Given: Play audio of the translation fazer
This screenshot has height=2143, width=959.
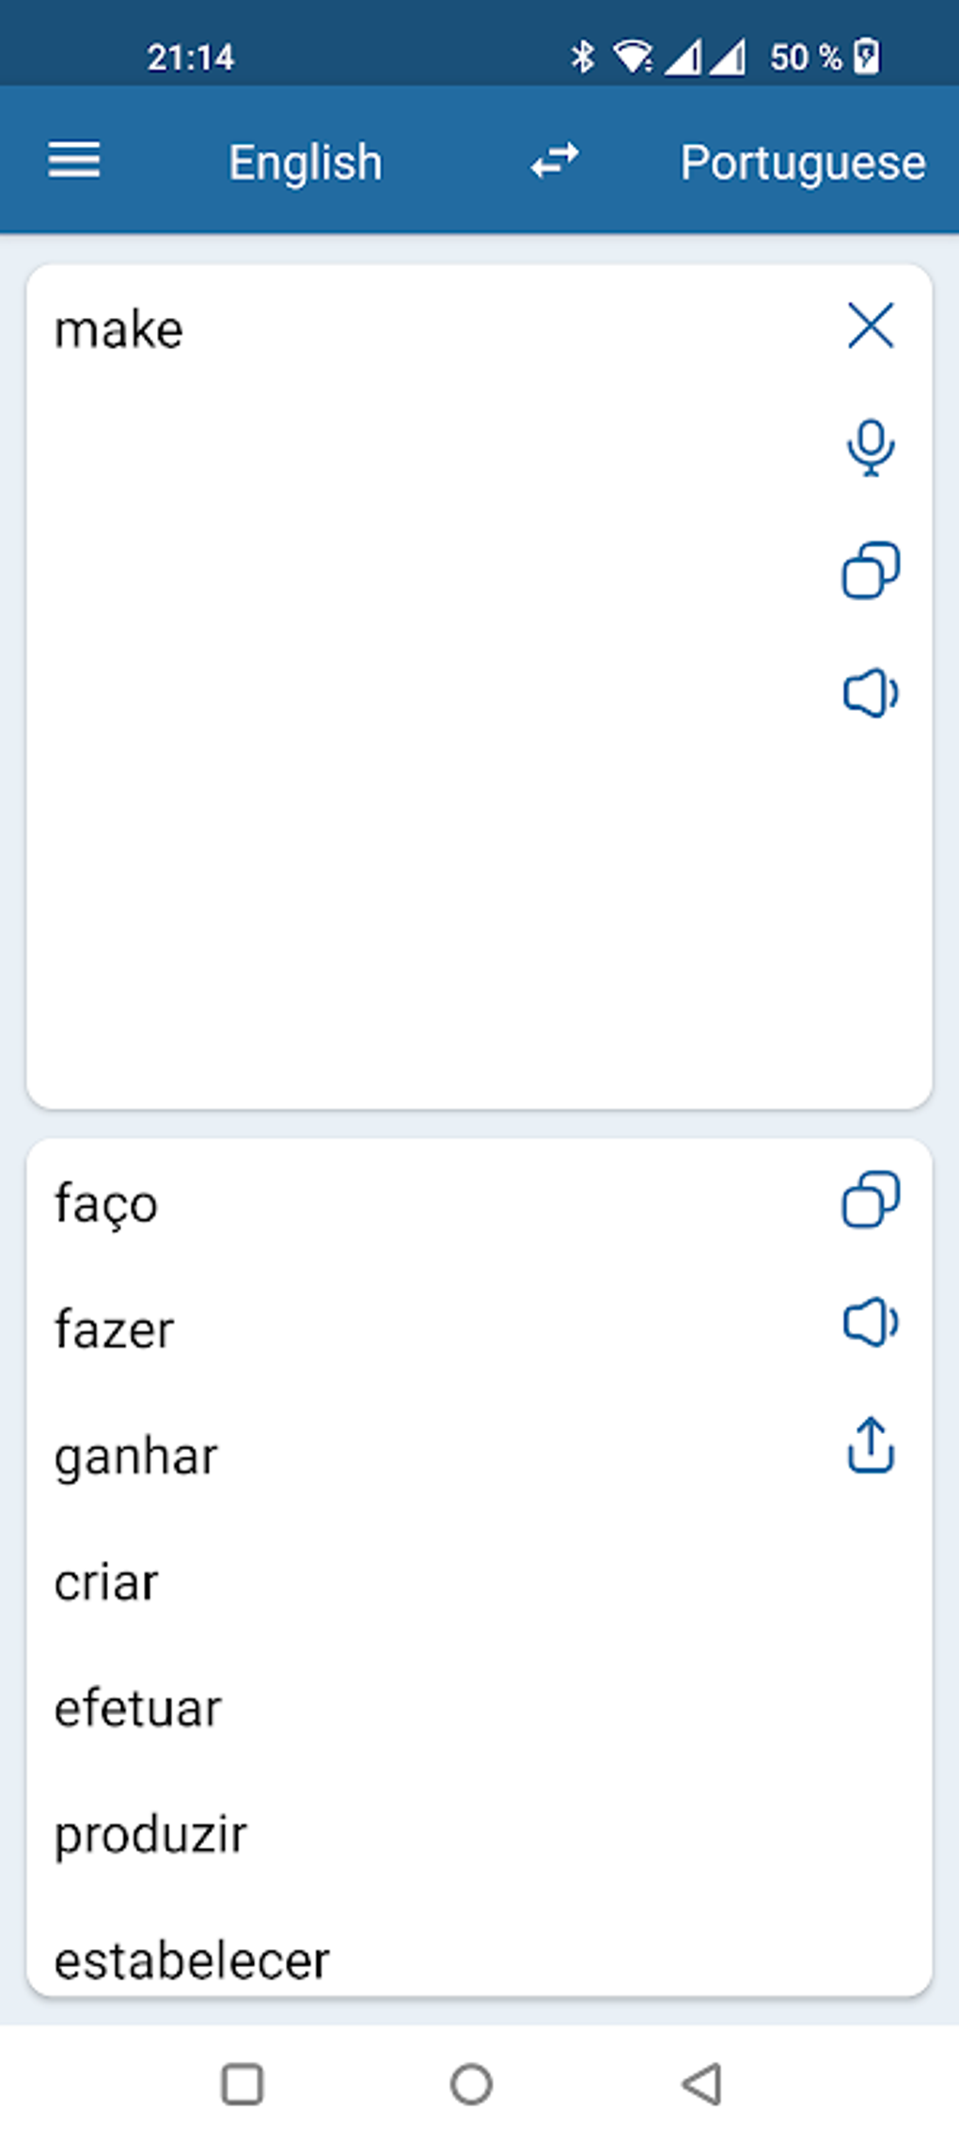Looking at the screenshot, I should [870, 1324].
